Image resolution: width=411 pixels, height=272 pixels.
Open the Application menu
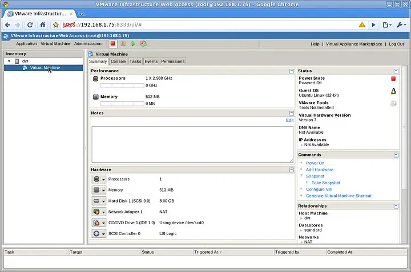[26, 44]
